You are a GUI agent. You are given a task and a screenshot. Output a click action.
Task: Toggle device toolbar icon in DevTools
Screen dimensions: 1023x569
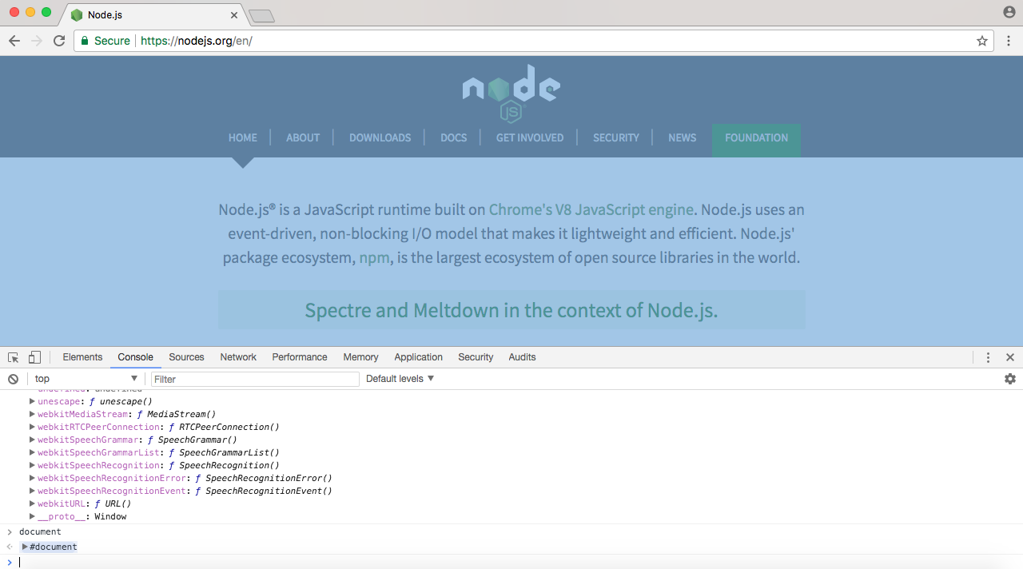[x=34, y=357]
